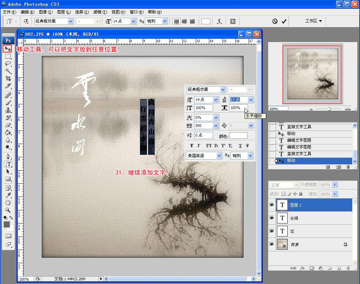Open the Character palette toggle in options bar
This screenshot has width=360, height=284.
click(233, 21)
